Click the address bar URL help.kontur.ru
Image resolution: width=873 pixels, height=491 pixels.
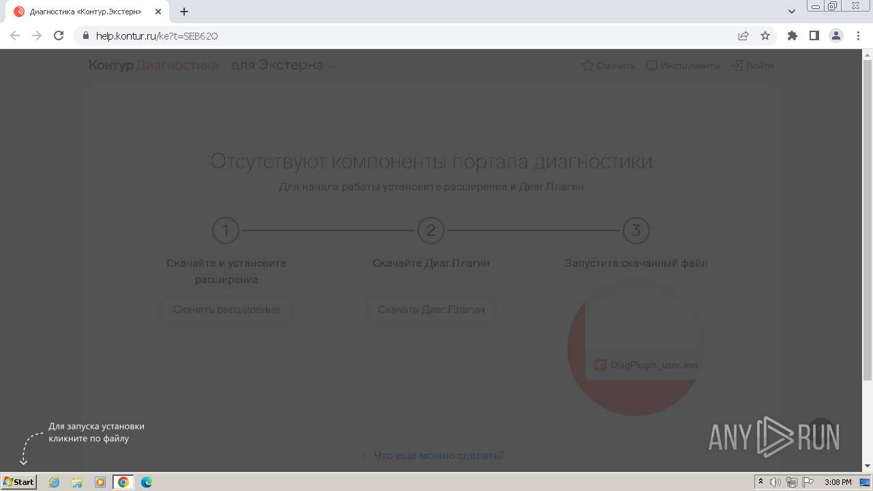pyautogui.click(x=157, y=36)
